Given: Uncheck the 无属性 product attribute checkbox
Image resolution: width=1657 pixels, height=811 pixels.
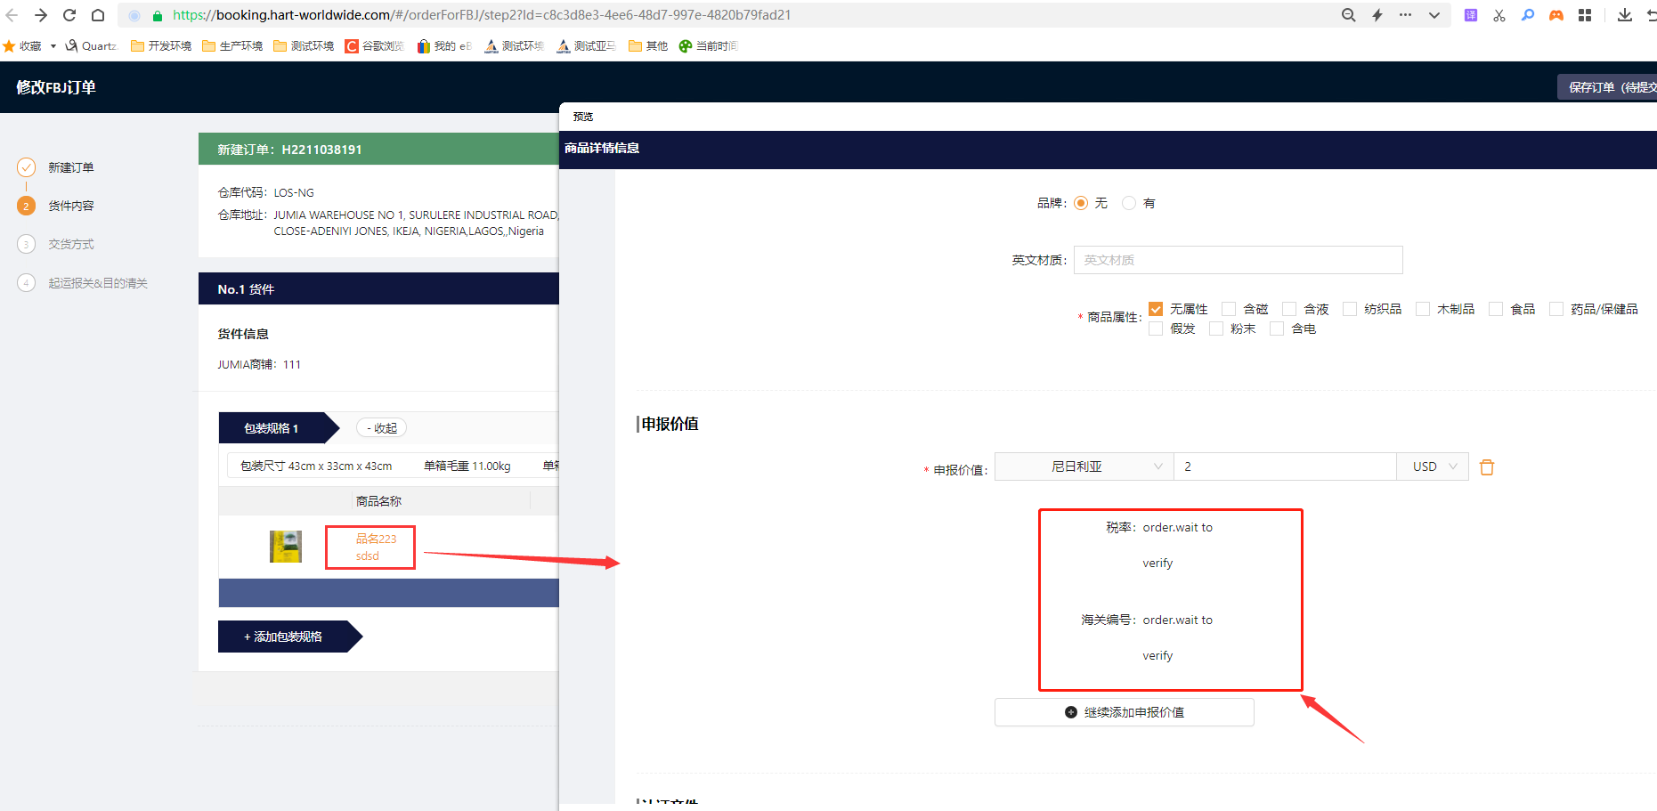Looking at the screenshot, I should coord(1156,309).
